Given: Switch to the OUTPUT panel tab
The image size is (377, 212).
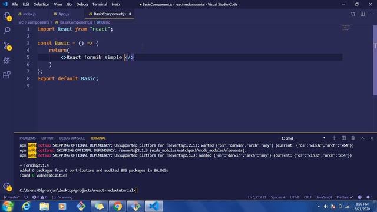Looking at the screenshot, I should click(47, 138).
